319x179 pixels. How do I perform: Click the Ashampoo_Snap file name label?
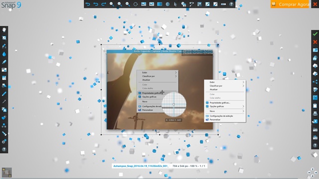141,166
